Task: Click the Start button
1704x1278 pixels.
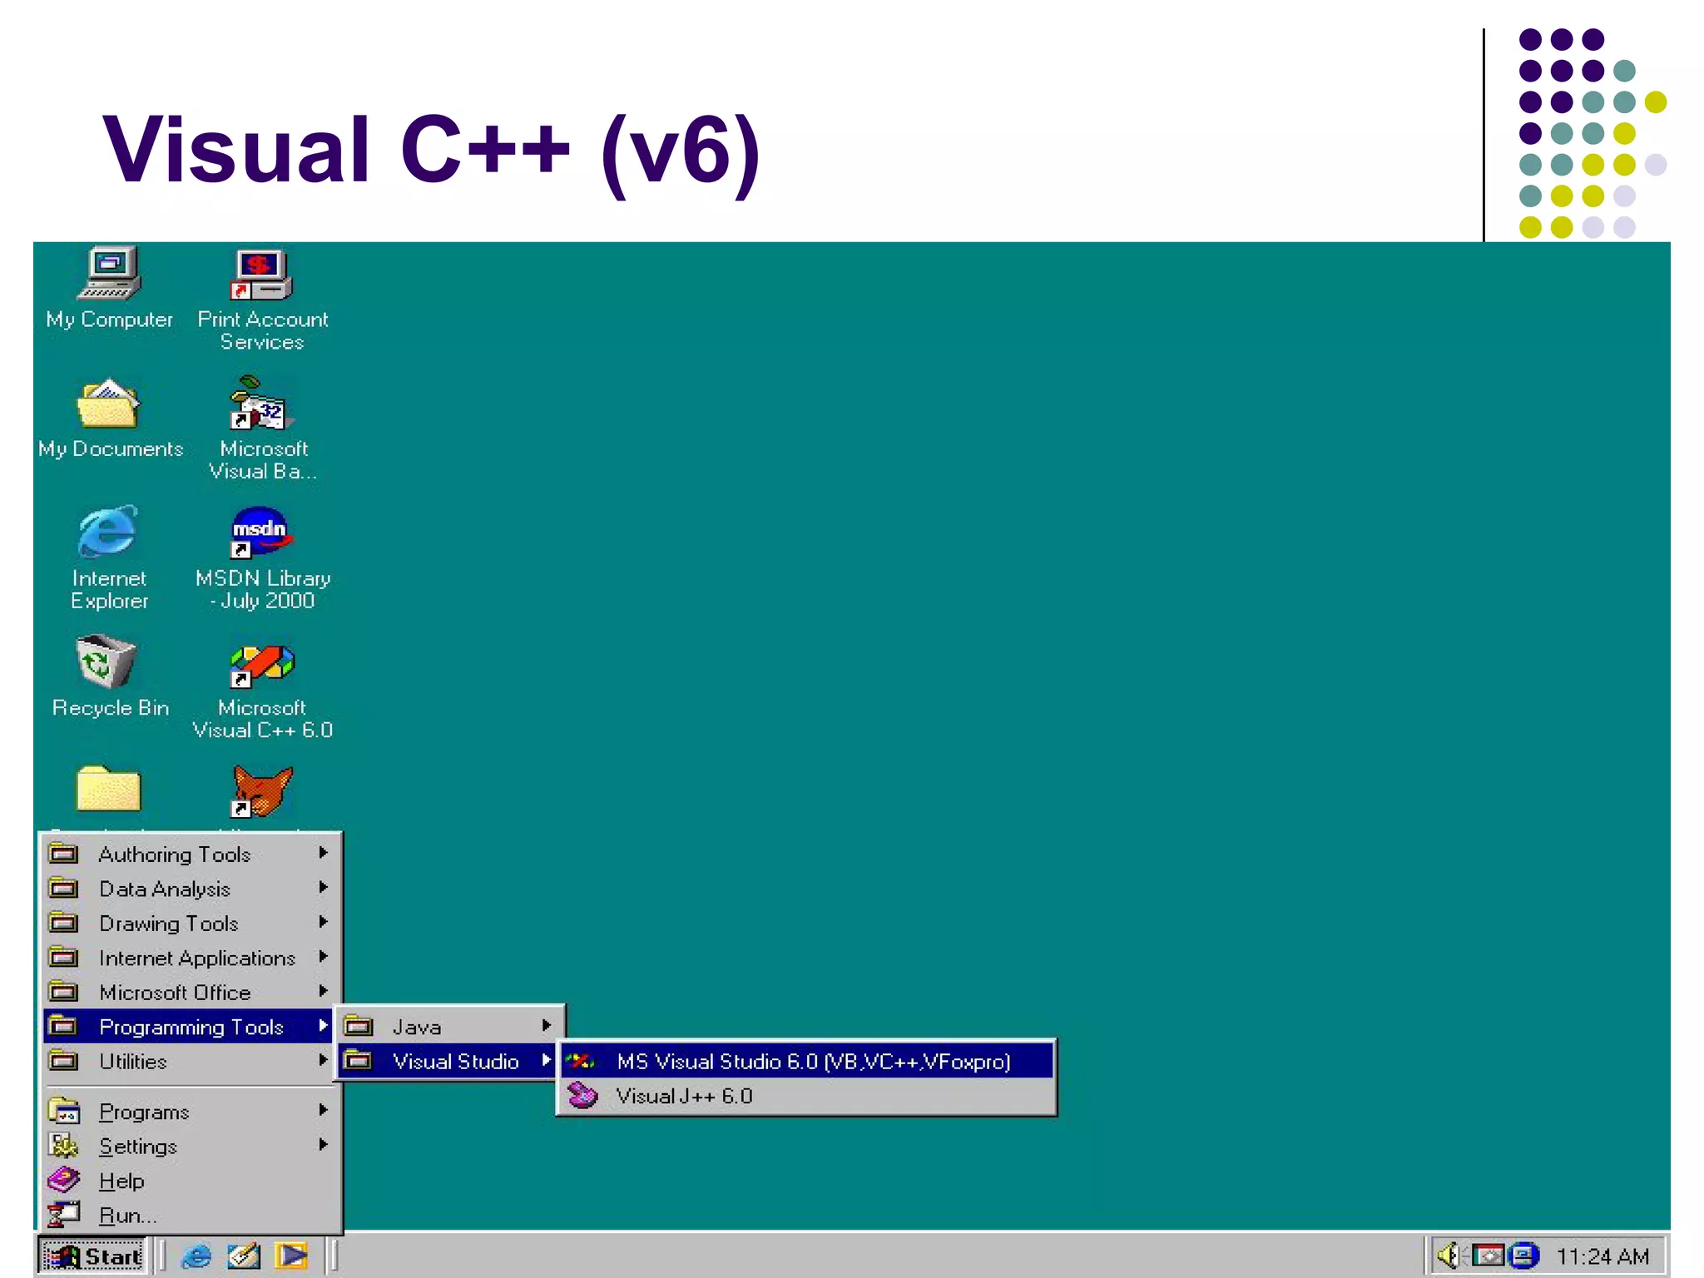Action: tap(93, 1256)
